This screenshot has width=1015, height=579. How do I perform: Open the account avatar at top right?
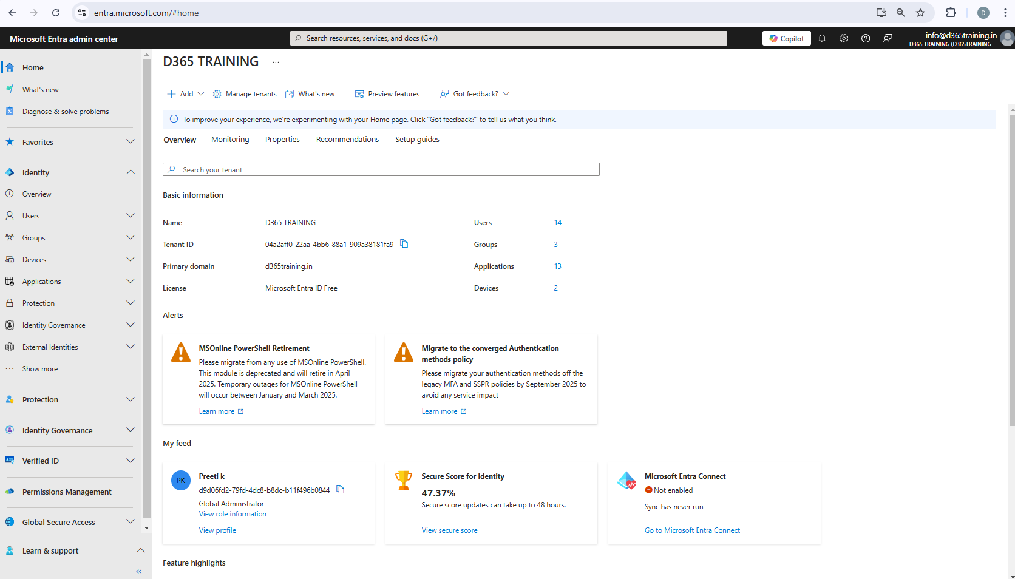coord(1007,39)
